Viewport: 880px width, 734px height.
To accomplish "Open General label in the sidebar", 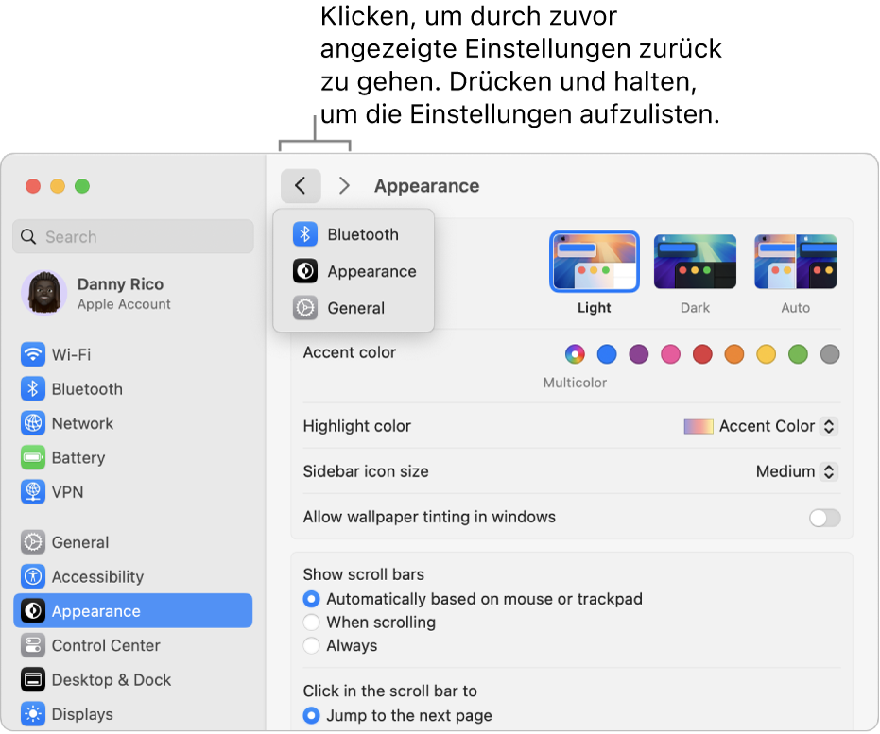I will (80, 542).
